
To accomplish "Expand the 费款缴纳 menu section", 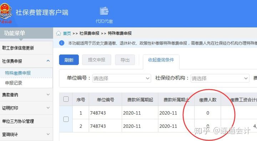I will point(48,95).
